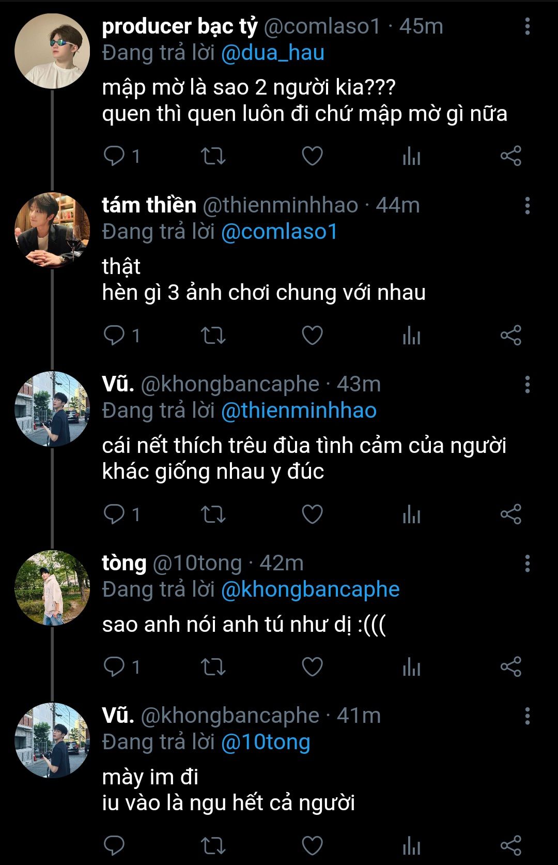Open more options on tám thiền's tweet
The width and height of the screenshot is (558, 865).
pos(527,206)
